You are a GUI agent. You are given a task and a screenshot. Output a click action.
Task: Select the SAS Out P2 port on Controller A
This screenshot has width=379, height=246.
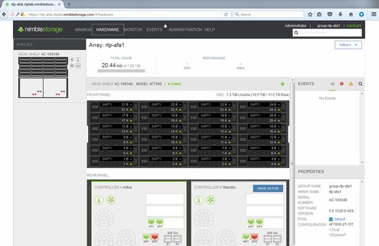pos(177,240)
